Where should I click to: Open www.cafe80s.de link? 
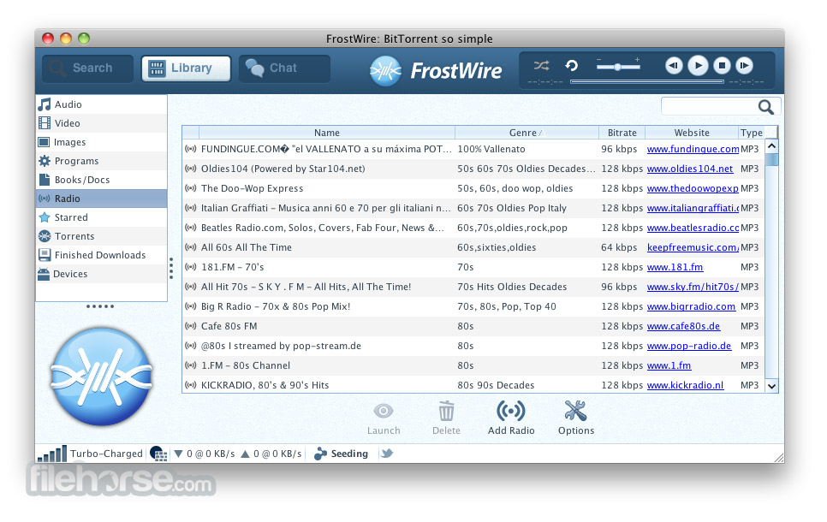tap(683, 326)
